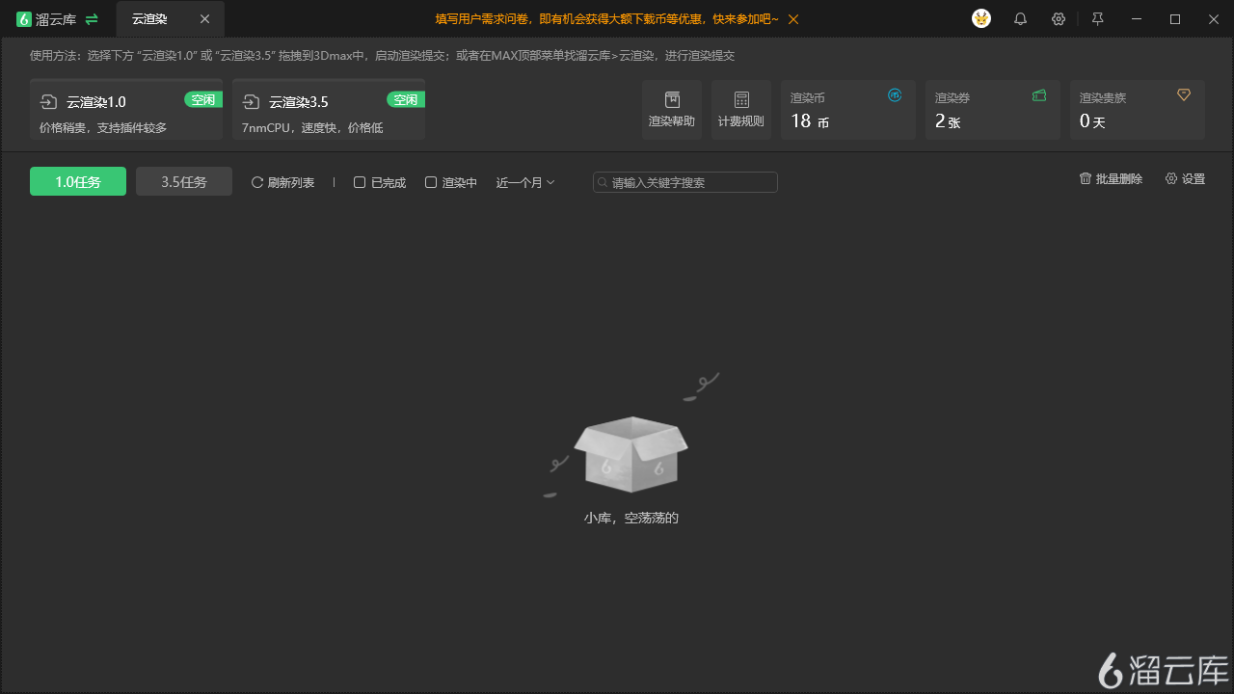Click the search magnifier icon
The image size is (1234, 694).
pyautogui.click(x=603, y=182)
